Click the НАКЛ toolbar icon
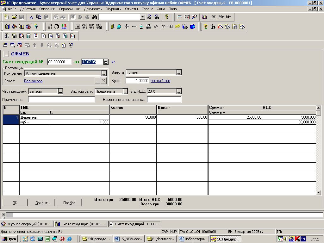The image size is (324, 243). (92, 27)
